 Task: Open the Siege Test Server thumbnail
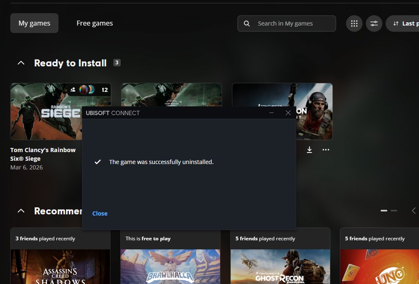coord(171,95)
